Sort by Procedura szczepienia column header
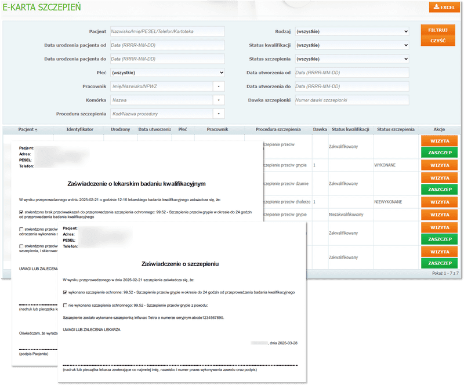The width and height of the screenshot is (464, 385). tap(278, 129)
